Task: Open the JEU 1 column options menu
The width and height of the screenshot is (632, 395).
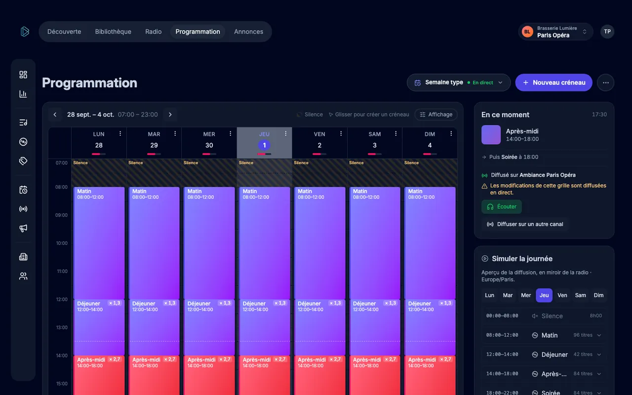Action: [x=285, y=134]
